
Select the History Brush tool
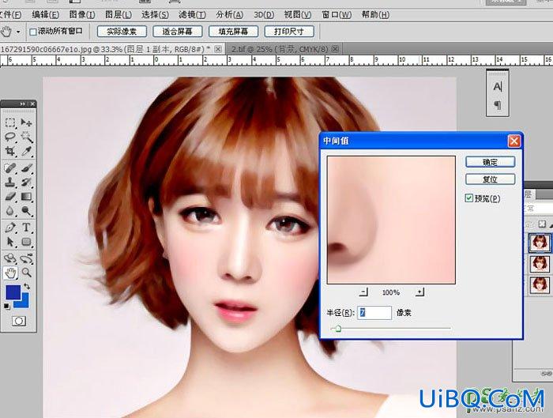point(26,182)
